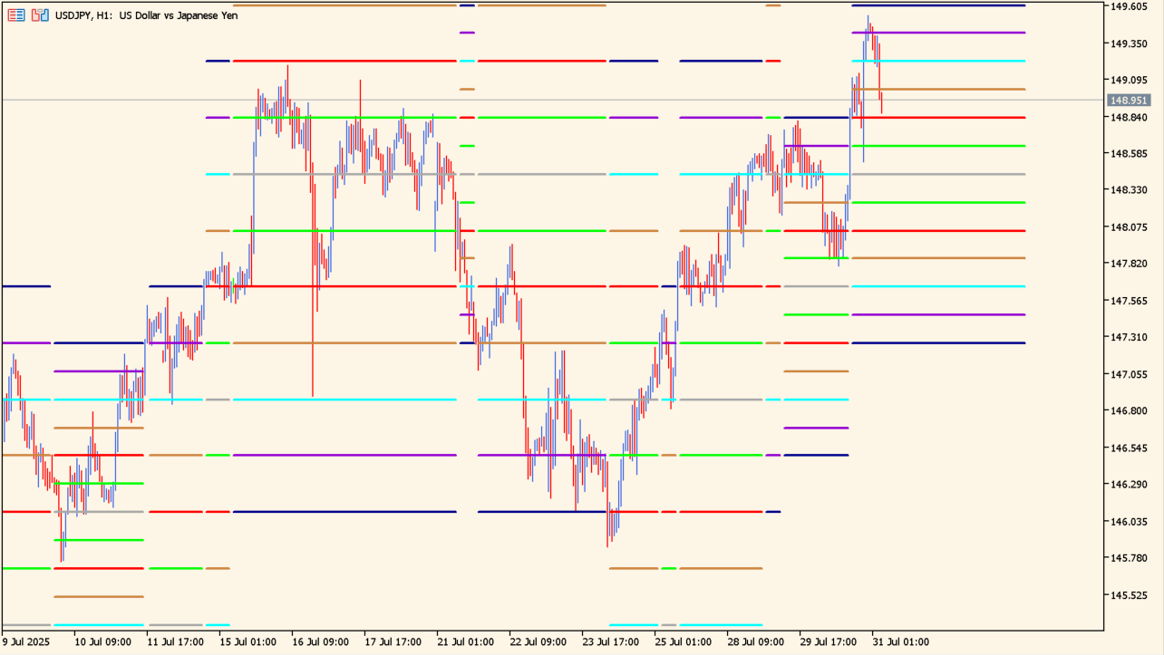Click the 10 Jul 09:00 time label

click(x=102, y=642)
